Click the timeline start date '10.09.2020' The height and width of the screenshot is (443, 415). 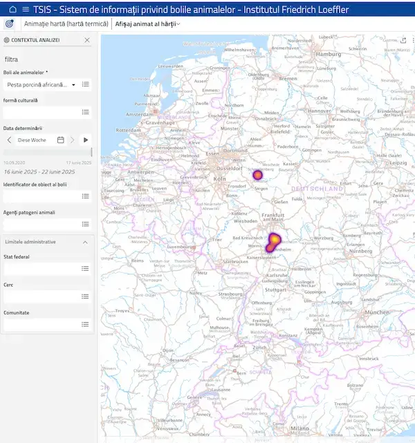coord(14,162)
